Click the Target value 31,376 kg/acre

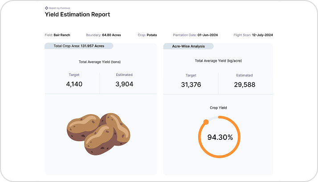pyautogui.click(x=191, y=84)
